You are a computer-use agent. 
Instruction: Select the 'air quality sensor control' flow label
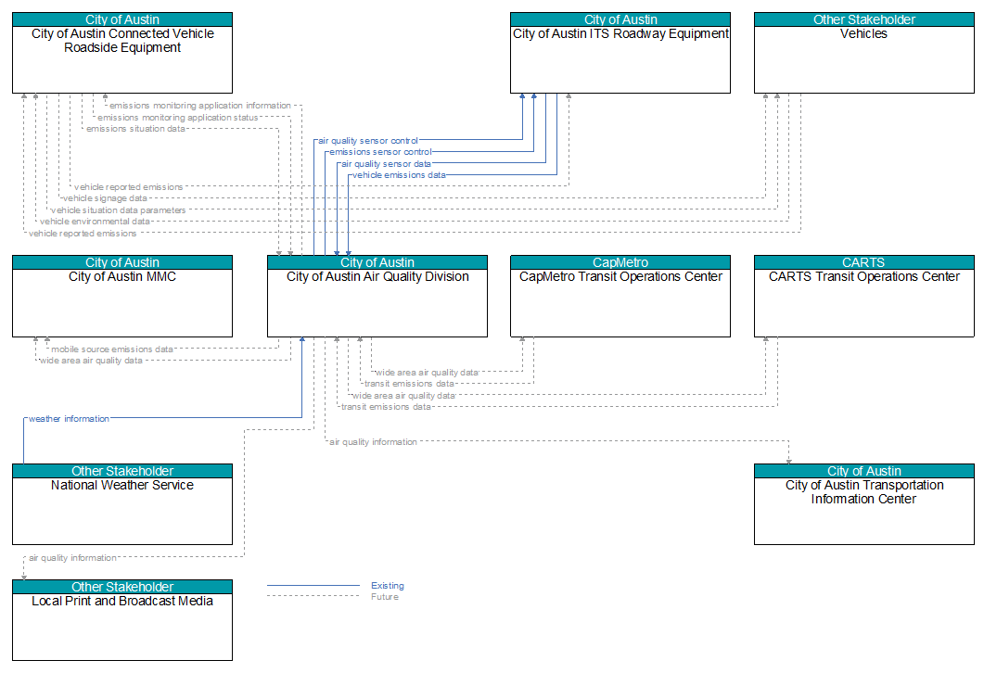click(x=368, y=141)
